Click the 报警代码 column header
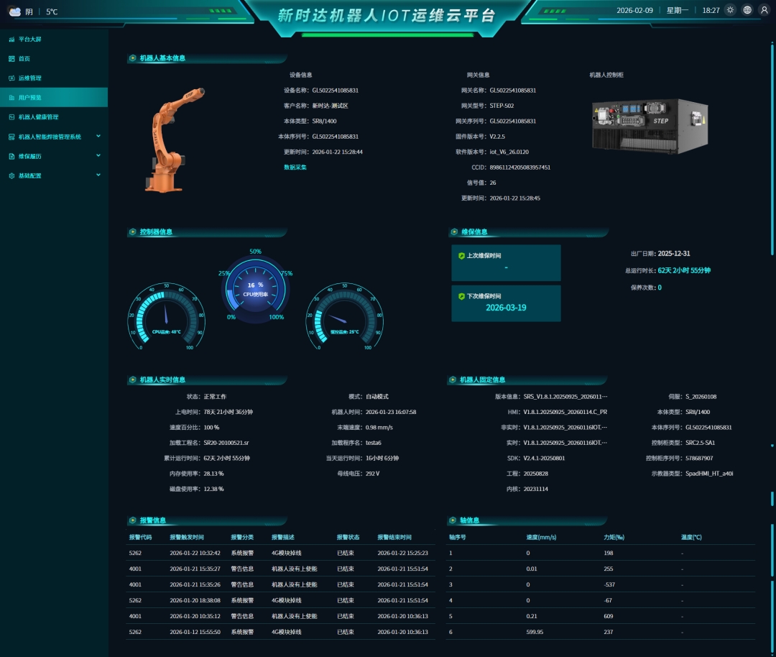 tap(141, 537)
